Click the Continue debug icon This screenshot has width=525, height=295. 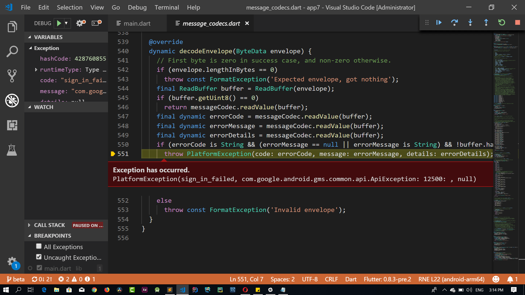(x=439, y=23)
